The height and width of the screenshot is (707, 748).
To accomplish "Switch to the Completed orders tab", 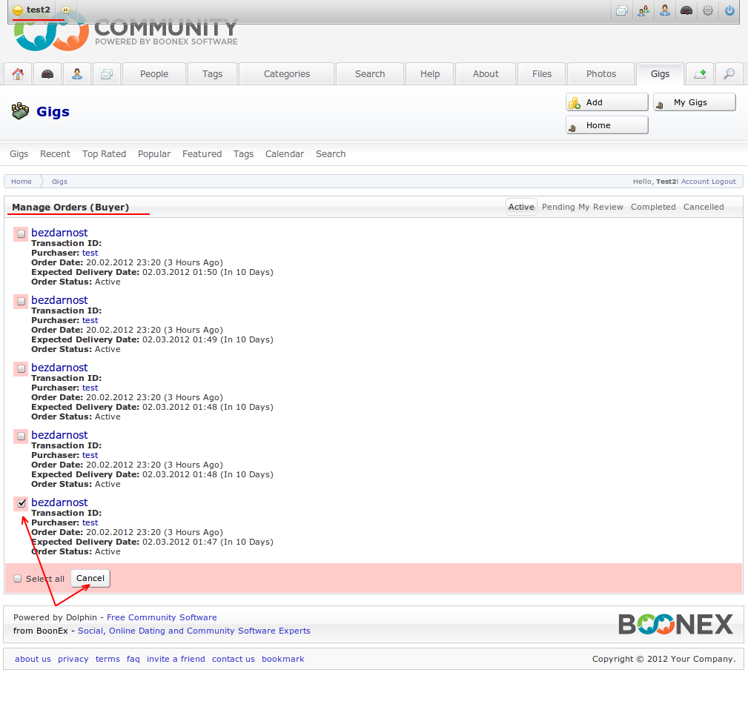I will coord(652,207).
